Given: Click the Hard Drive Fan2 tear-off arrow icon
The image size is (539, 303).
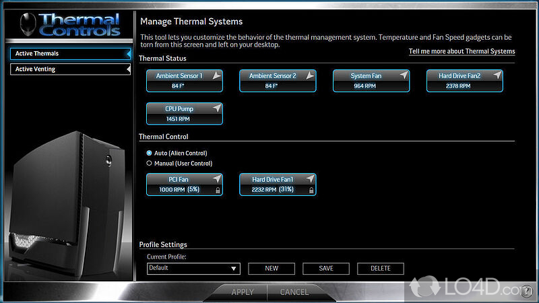Looking at the screenshot, I should click(496, 75).
